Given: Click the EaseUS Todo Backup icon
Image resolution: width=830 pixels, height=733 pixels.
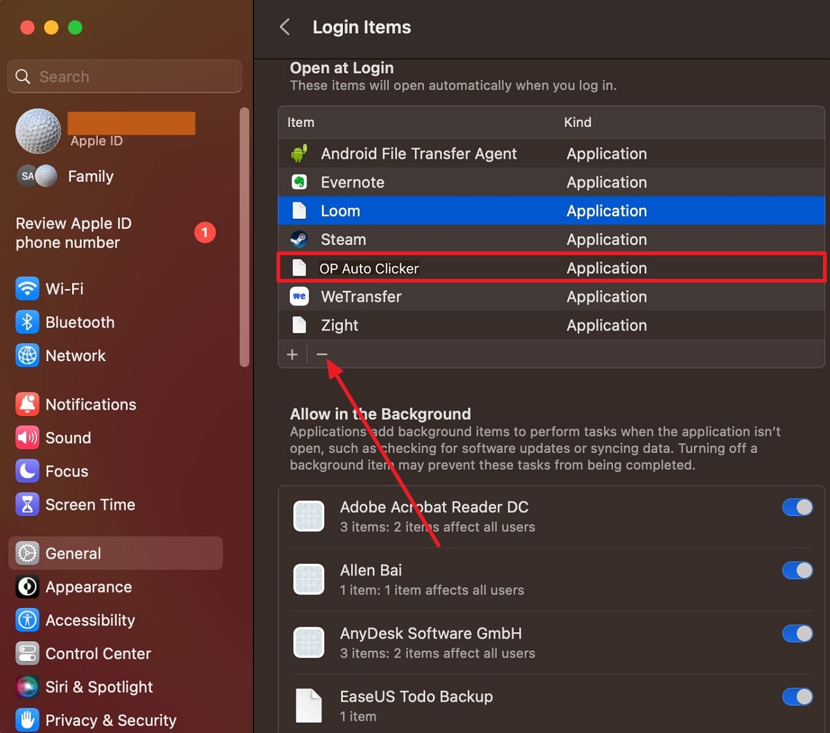Looking at the screenshot, I should click(x=309, y=706).
